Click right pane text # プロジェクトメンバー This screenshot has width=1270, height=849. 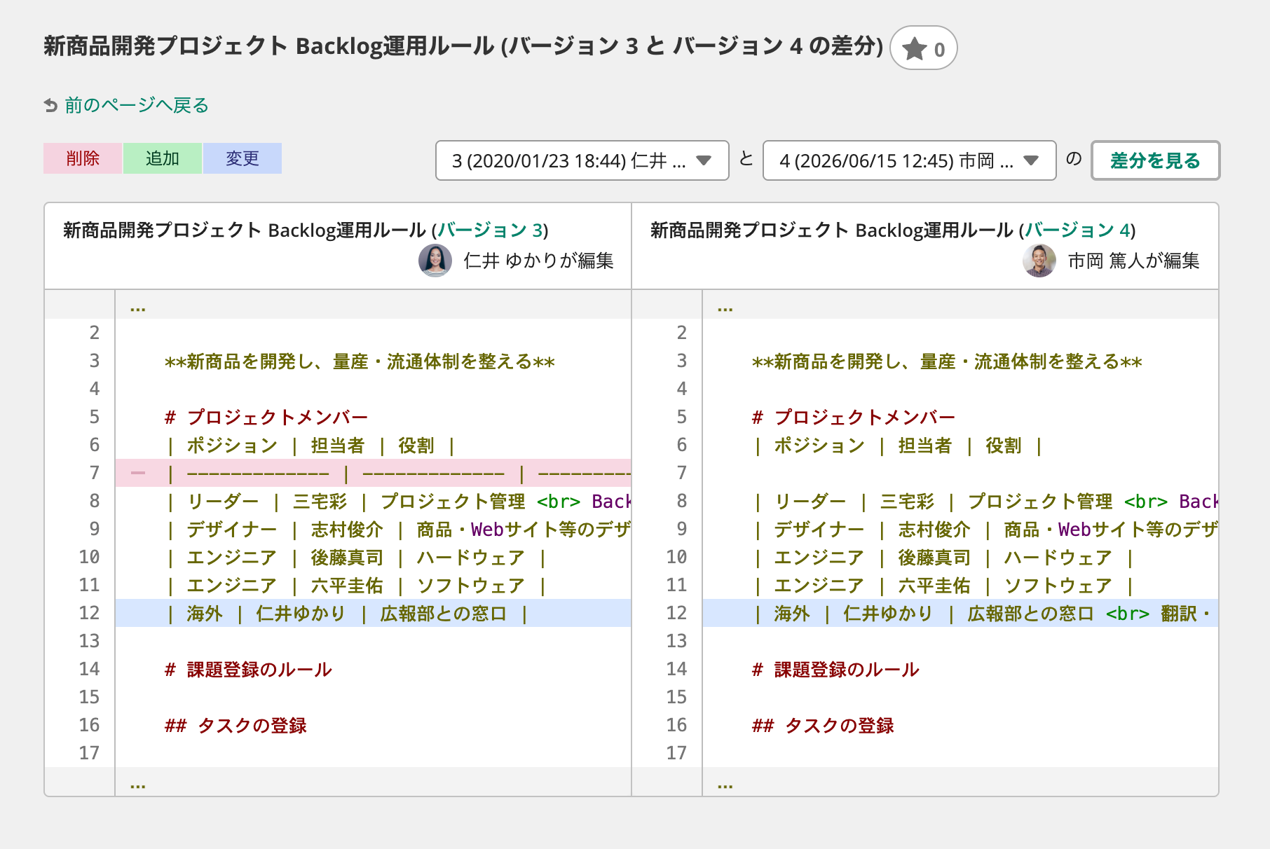[854, 417]
